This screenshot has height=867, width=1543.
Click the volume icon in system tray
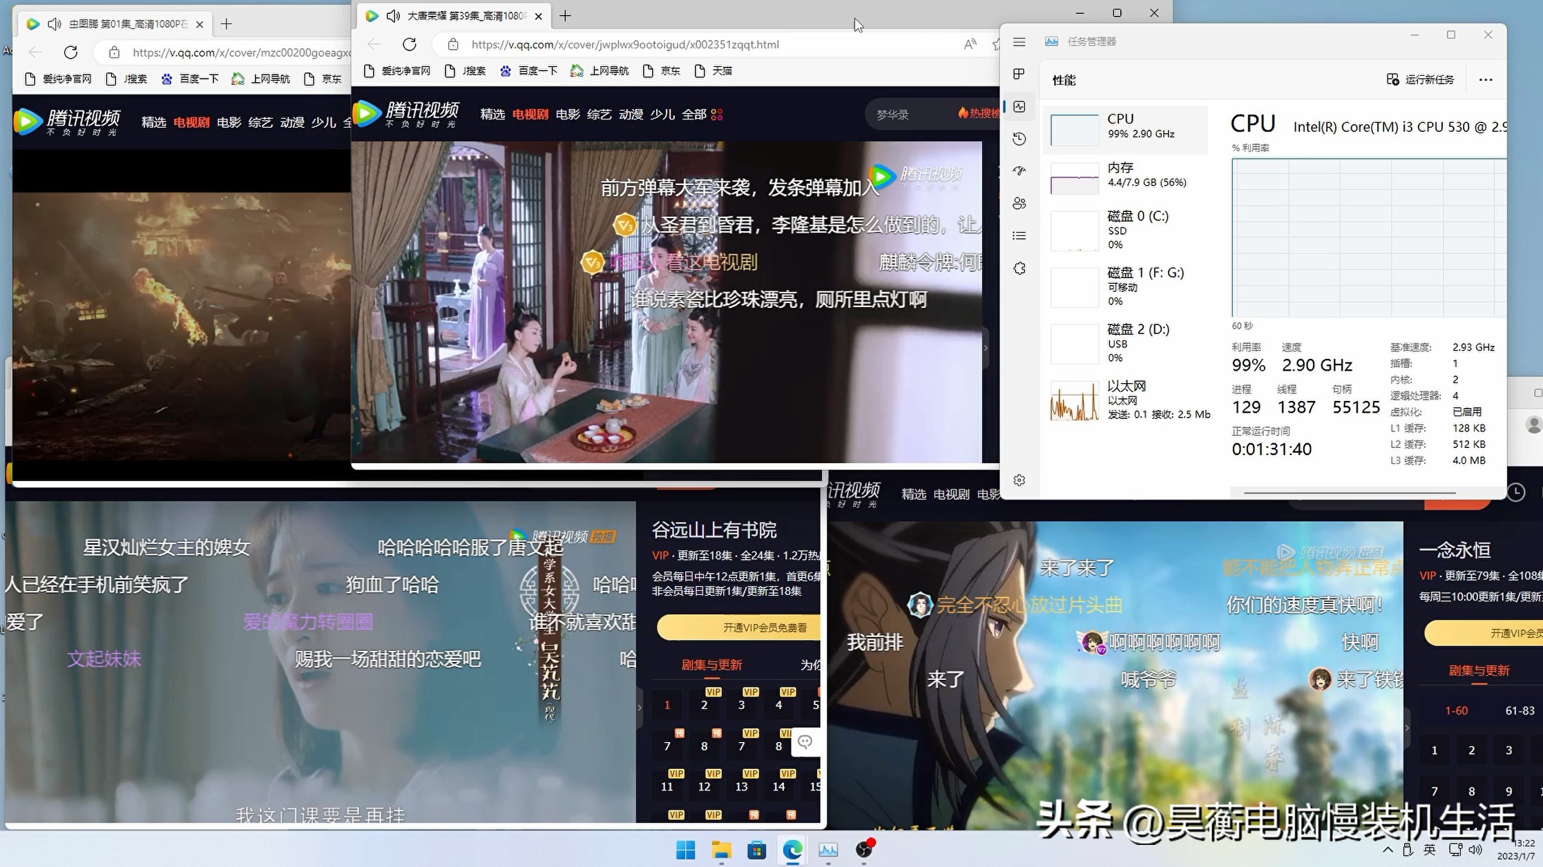[1477, 850]
